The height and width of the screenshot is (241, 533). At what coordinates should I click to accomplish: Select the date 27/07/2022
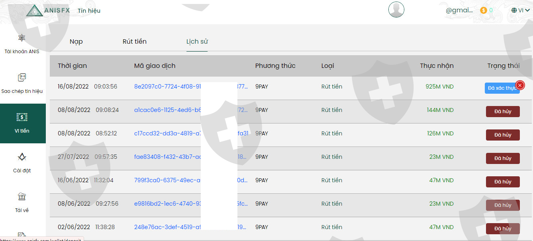(73, 157)
